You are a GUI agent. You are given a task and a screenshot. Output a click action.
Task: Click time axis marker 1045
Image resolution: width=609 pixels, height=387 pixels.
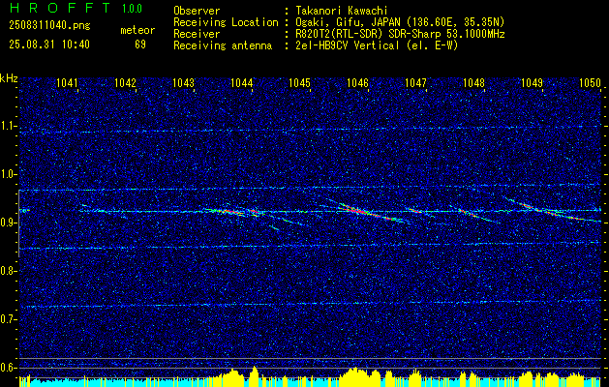click(x=300, y=82)
